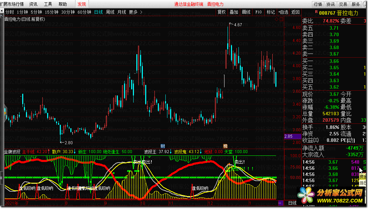Click the 榜 marker on the chart timeline

pos(225,146)
